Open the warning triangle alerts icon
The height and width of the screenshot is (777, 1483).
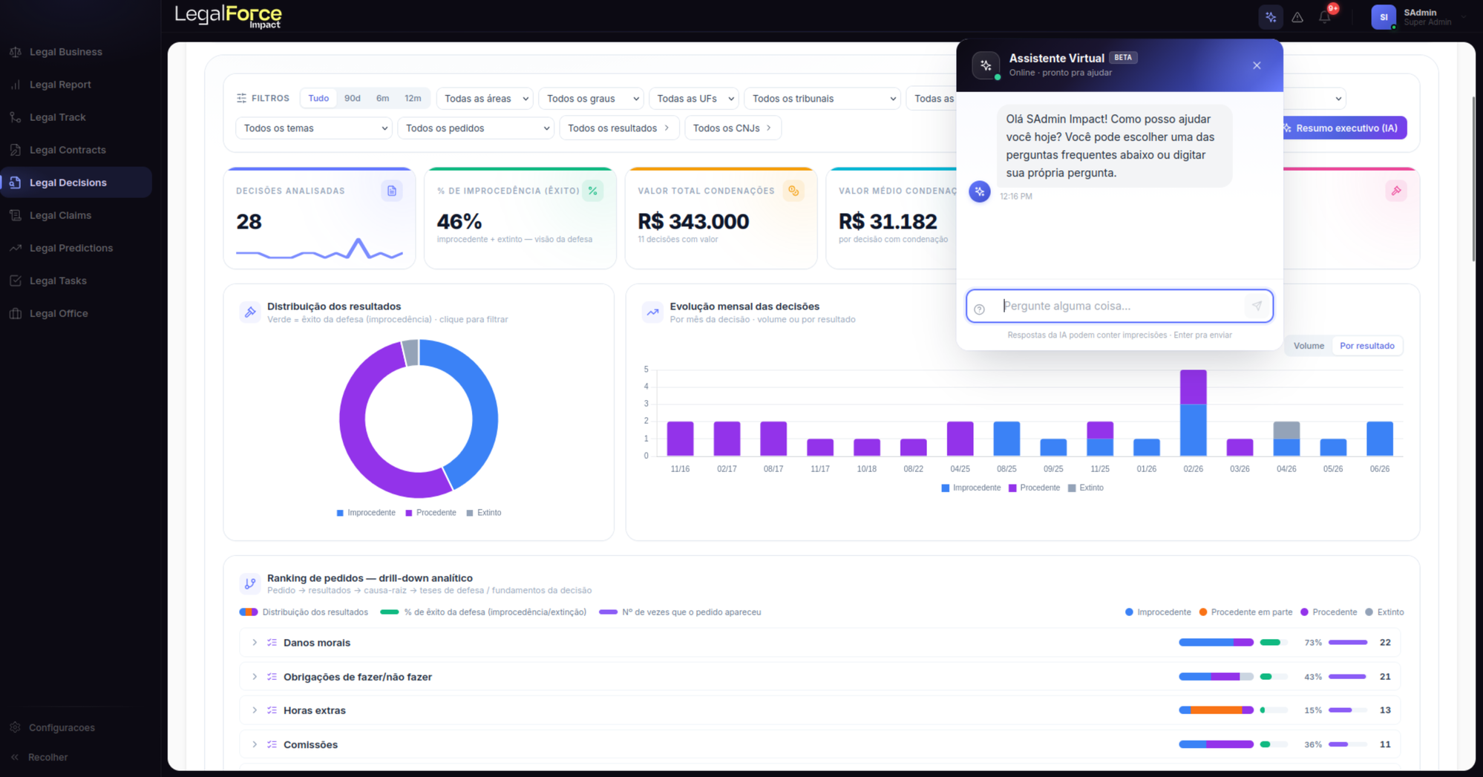pyautogui.click(x=1297, y=17)
